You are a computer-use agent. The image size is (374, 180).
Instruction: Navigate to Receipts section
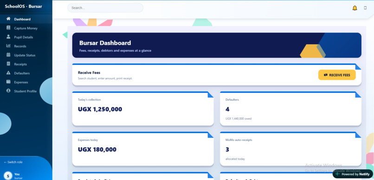point(26,64)
